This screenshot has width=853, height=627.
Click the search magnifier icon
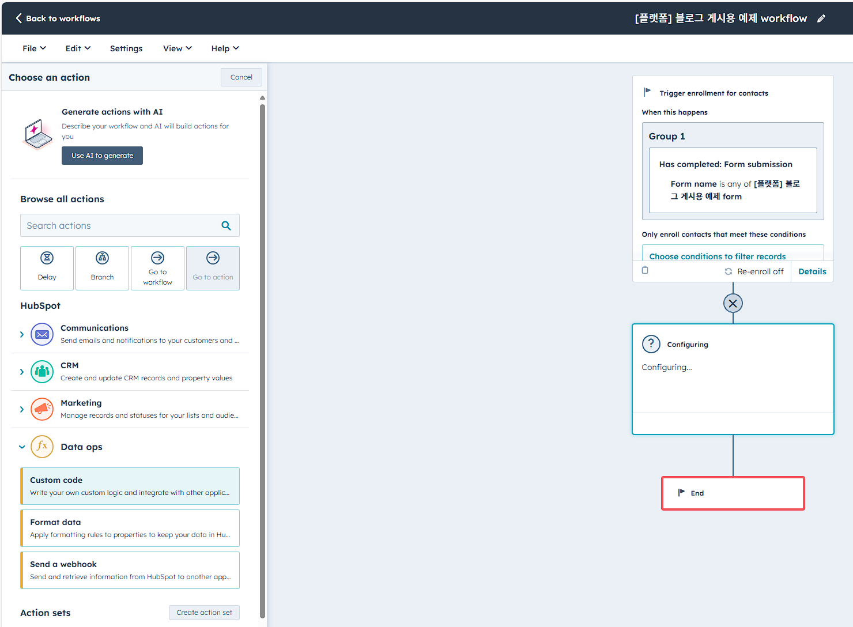226,226
